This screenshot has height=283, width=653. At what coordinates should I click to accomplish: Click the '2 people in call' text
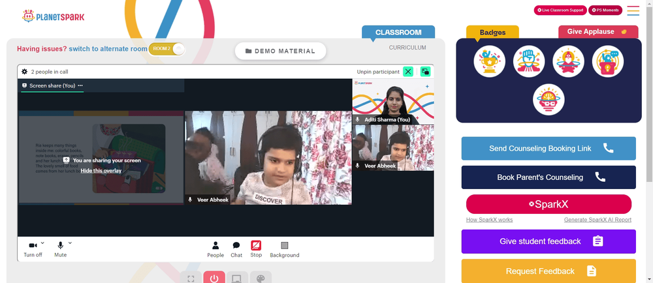click(50, 72)
